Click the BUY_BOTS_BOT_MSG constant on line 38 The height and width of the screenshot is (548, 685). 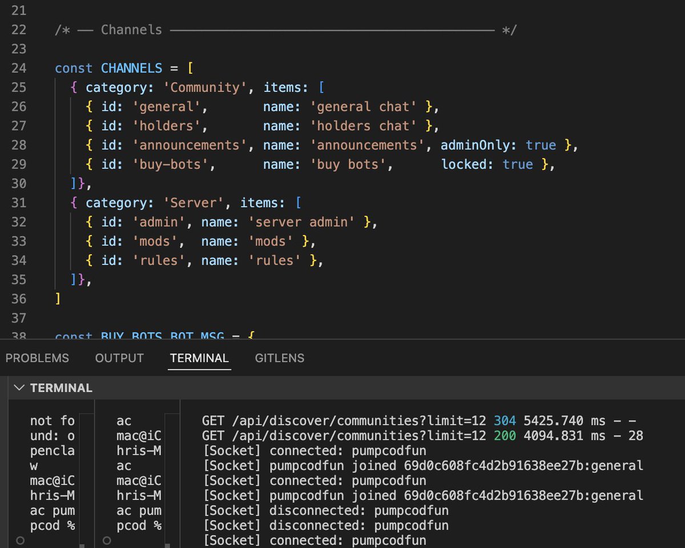(x=163, y=336)
